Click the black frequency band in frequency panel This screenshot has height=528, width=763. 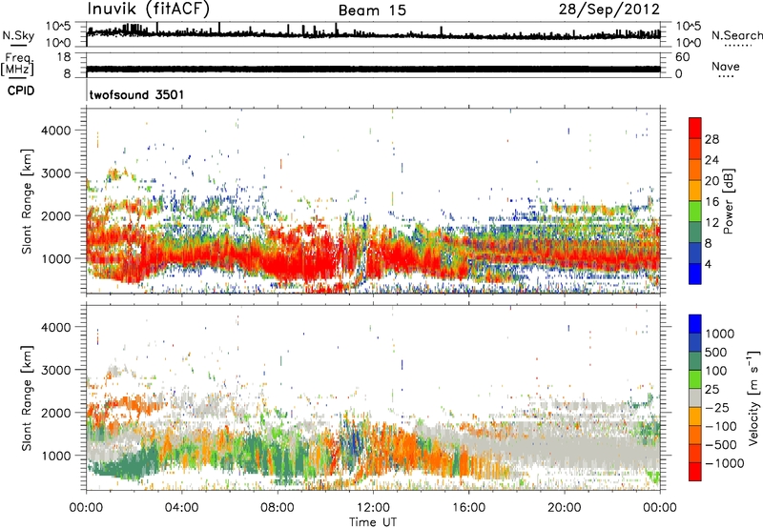[x=373, y=69]
